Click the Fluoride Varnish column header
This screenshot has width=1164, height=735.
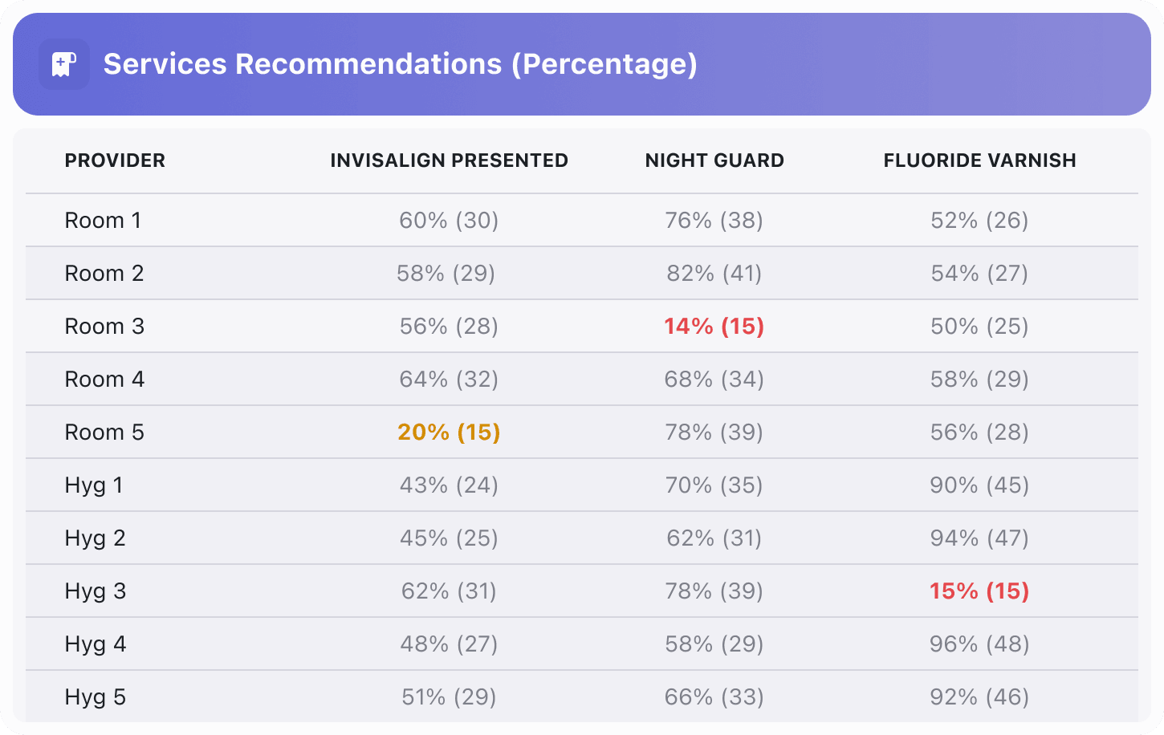979,160
